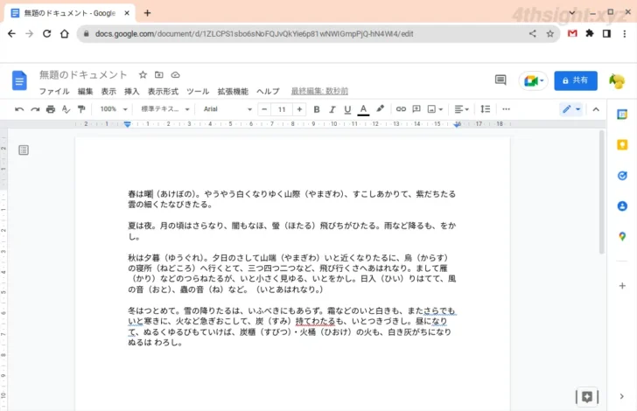The width and height of the screenshot is (637, 411).
Task: Show the document outline panel
Action: pos(24,150)
